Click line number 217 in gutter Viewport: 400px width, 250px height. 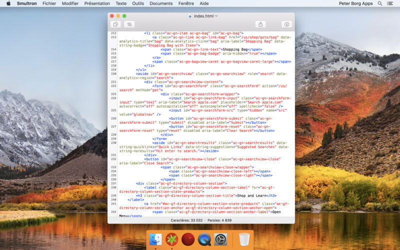point(113,61)
